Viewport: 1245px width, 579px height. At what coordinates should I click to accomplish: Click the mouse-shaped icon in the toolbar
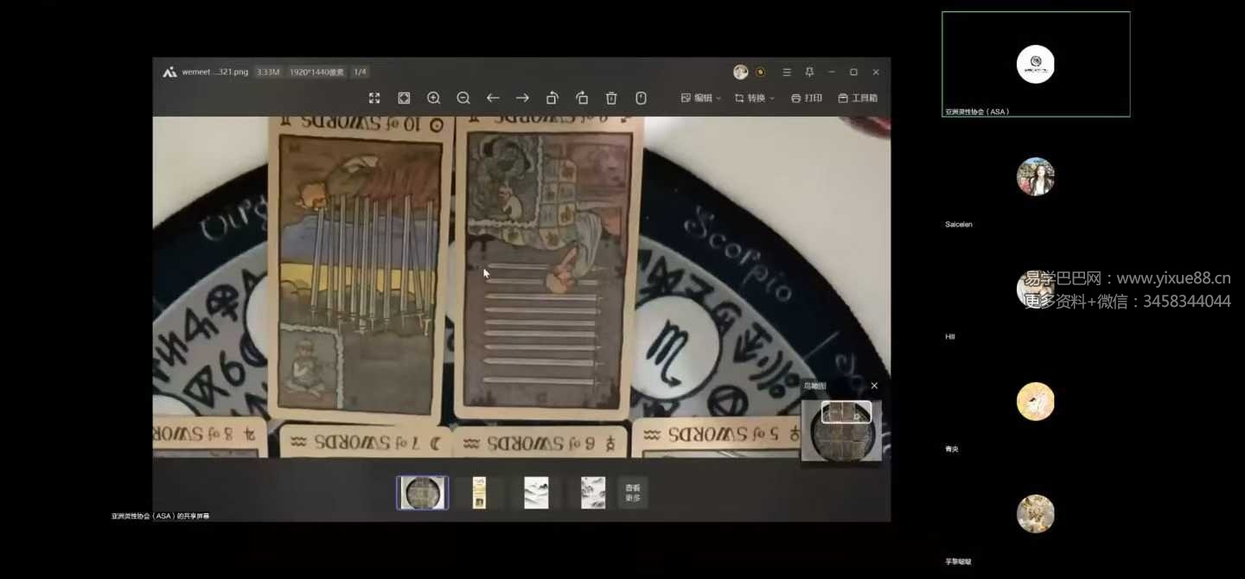641,99
